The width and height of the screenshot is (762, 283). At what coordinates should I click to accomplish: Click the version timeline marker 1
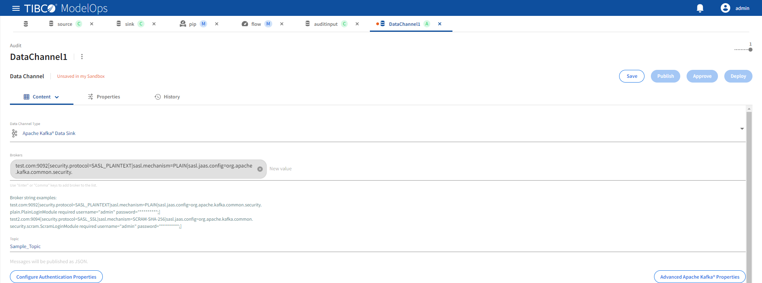click(x=750, y=50)
